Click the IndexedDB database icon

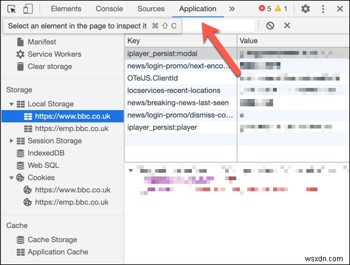pyautogui.click(x=20, y=153)
